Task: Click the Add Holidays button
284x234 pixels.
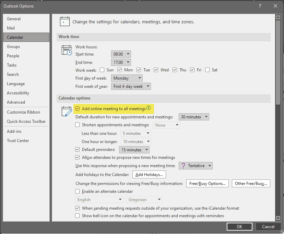Action: (x=149, y=175)
